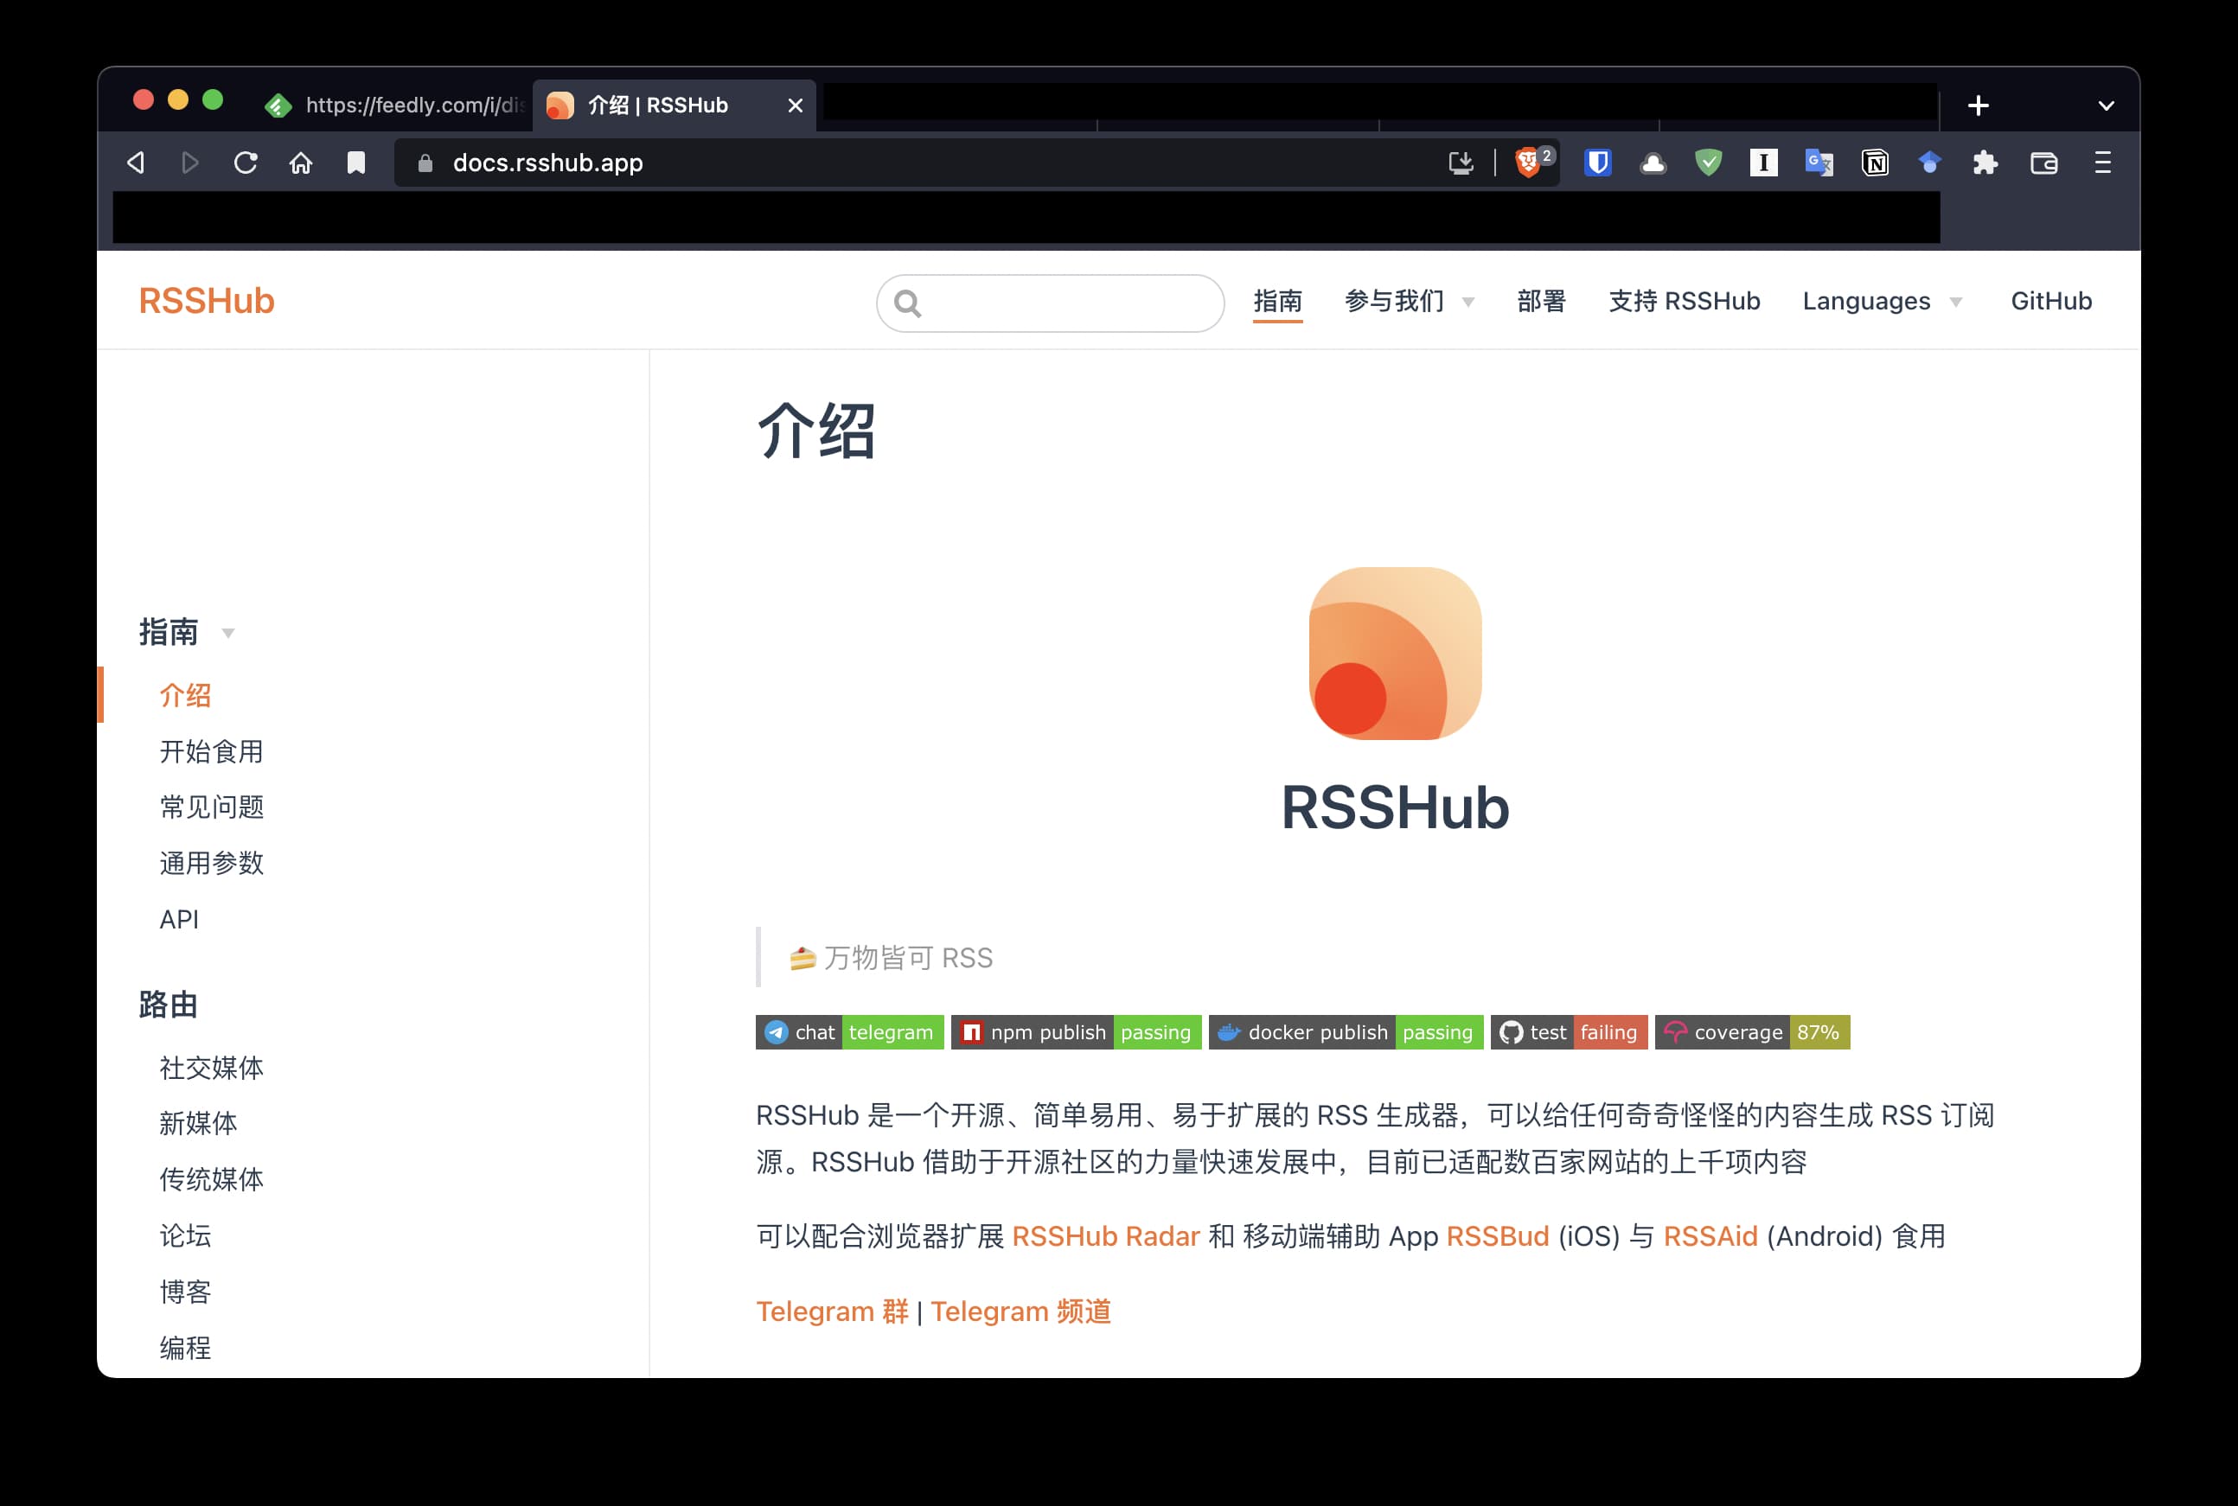Open a new tab with plus button
Screen dimensions: 2238x1506
1978,105
